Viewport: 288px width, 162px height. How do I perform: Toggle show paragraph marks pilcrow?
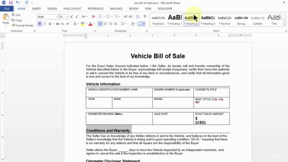coord(145,17)
